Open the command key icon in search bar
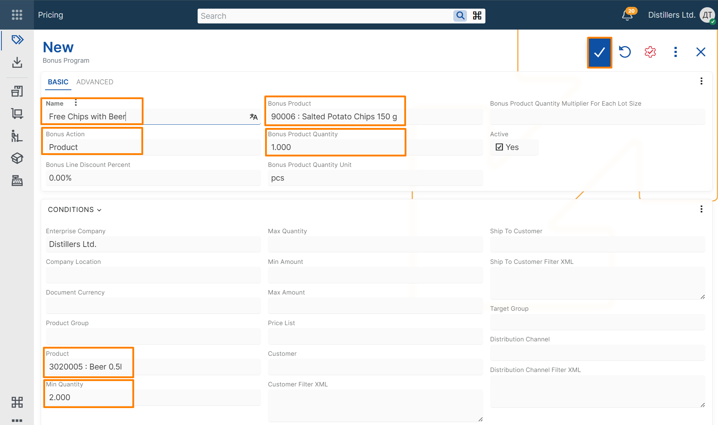The height and width of the screenshot is (425, 718). point(477,16)
